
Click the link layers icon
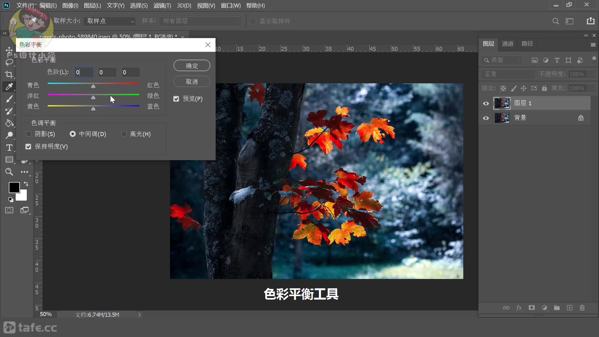[x=506, y=308]
